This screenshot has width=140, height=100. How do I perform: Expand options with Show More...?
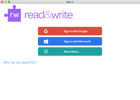click(70, 52)
